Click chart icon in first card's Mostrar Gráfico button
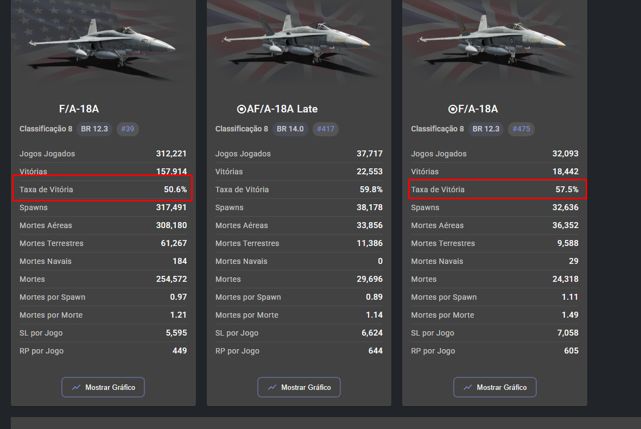The width and height of the screenshot is (641, 429). tap(76, 387)
